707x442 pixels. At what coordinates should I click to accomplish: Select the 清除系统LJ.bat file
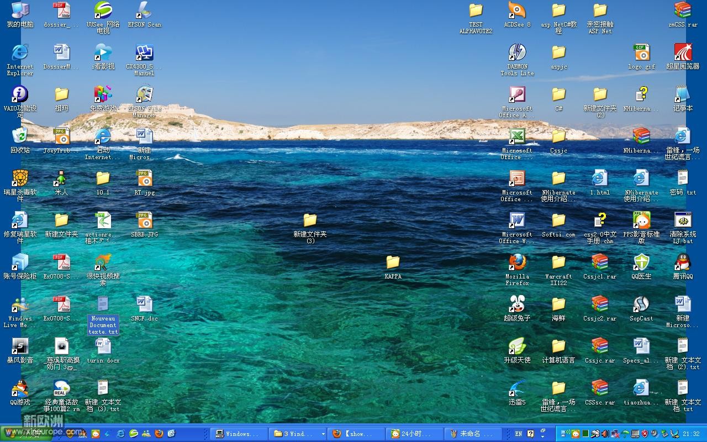tap(683, 227)
